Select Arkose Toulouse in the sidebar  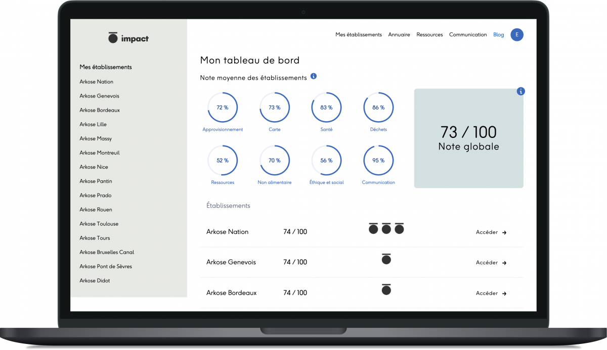99,224
